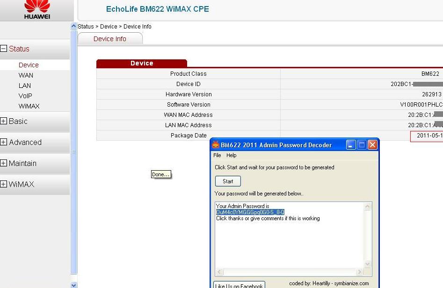The image size is (443, 288).
Task: Click the Product Class label cell
Action: pos(189,74)
